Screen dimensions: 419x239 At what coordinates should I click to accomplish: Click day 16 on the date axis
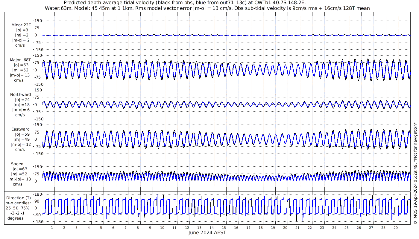click(236, 228)
